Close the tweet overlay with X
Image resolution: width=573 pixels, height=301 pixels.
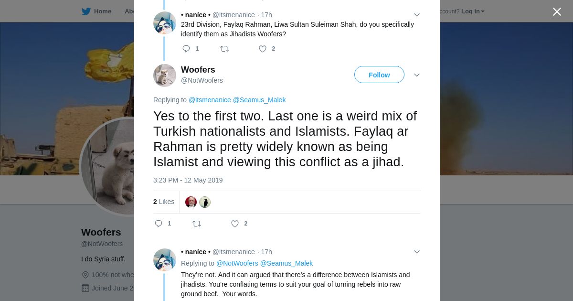(557, 11)
